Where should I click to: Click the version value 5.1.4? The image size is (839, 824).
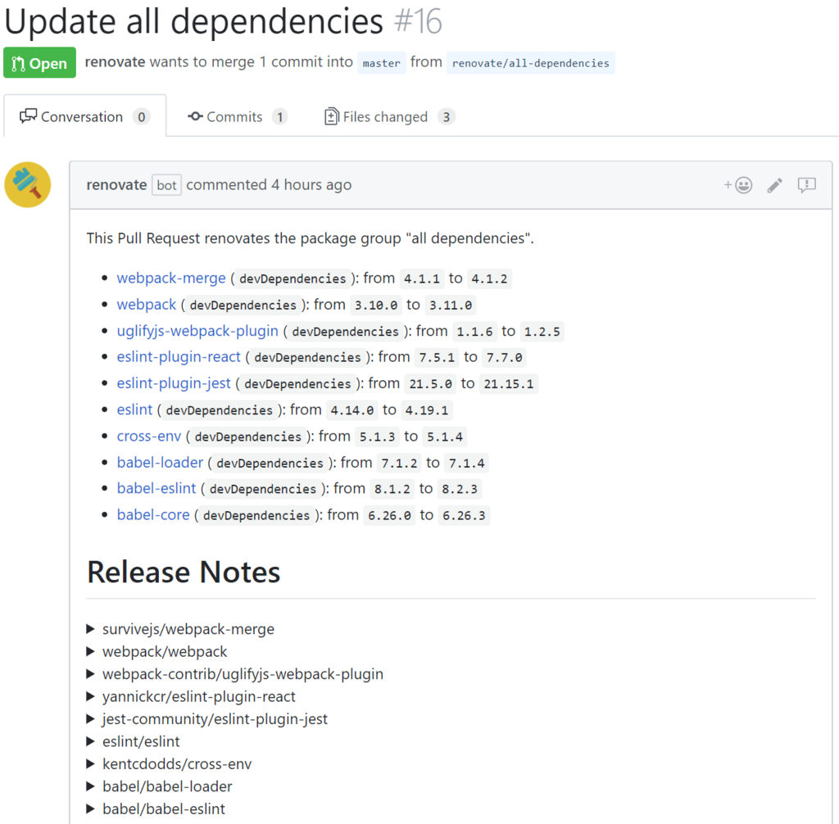point(445,437)
